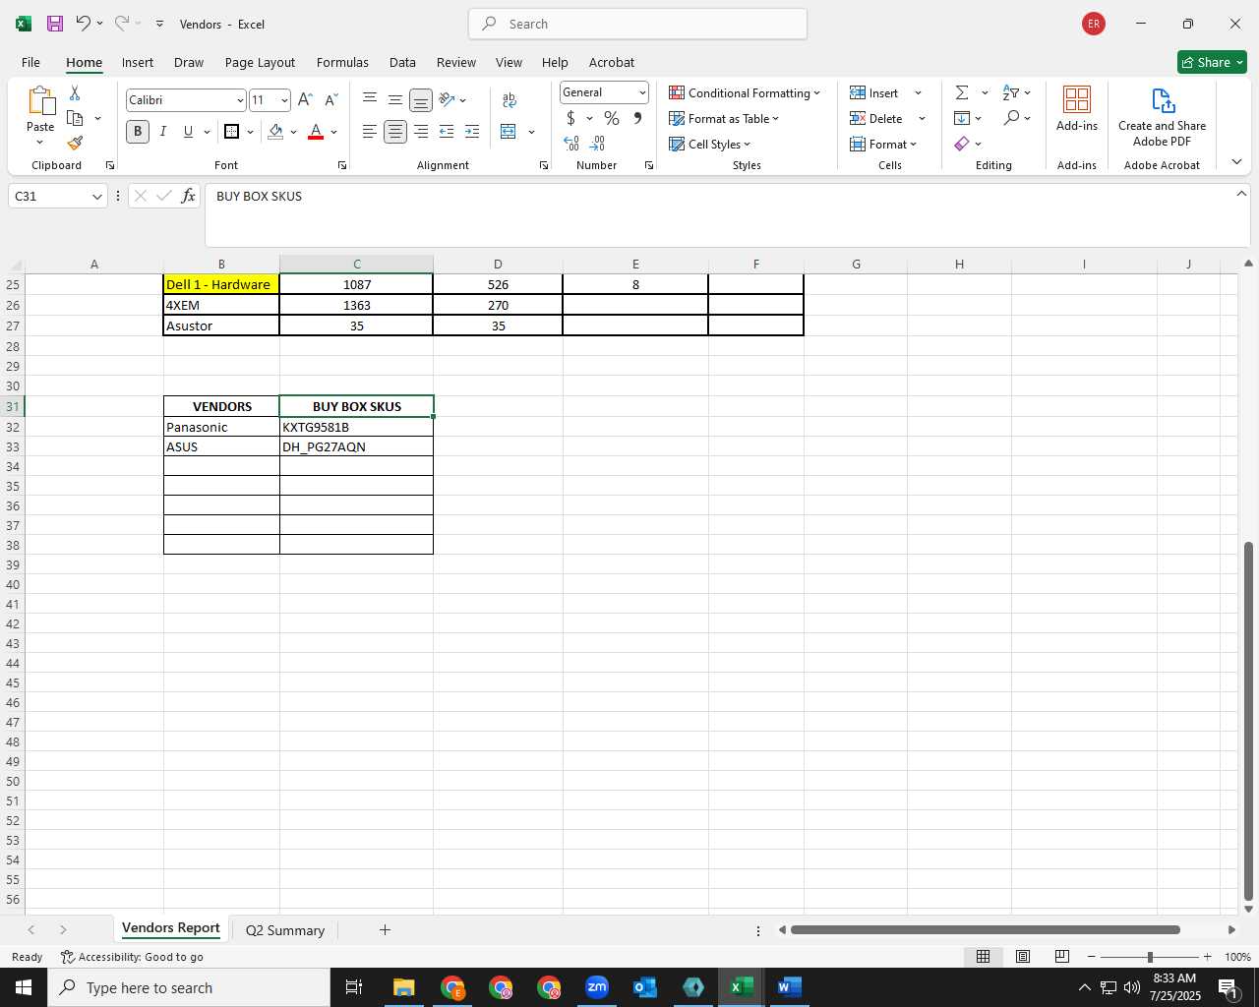This screenshot has height=1007, width=1259.
Task: Apply Comma Style icon
Action: coord(638,119)
